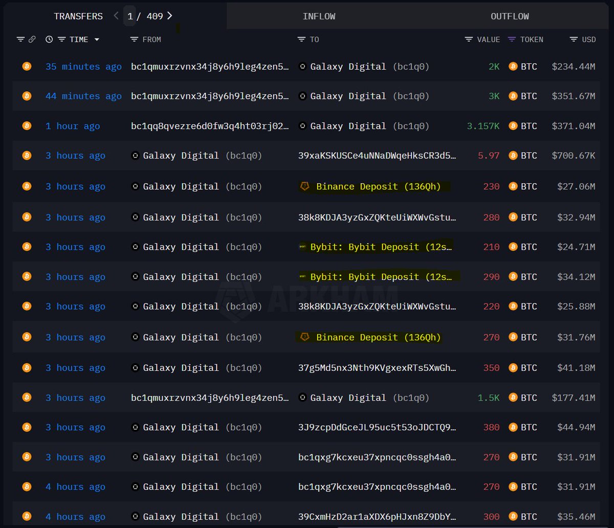Click the BTC token icon in the $27.06M row

(x=513, y=186)
